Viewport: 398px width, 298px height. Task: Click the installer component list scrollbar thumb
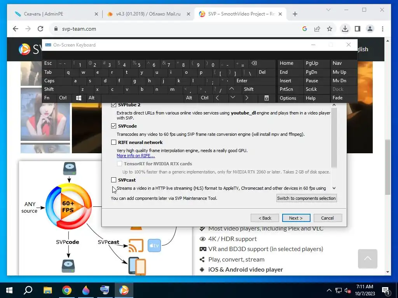tap(334, 138)
